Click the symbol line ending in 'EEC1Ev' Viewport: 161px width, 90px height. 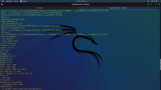(31, 13)
